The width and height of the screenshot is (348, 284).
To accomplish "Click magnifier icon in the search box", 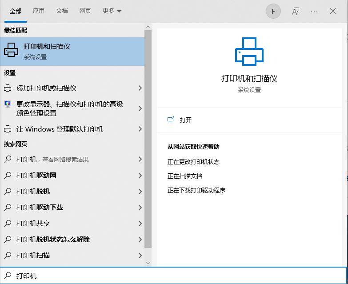I will (x=8, y=276).
